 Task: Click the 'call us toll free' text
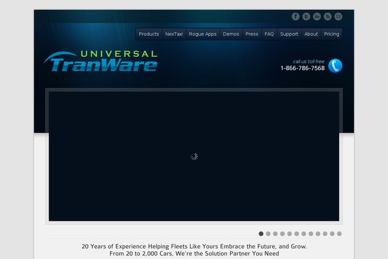click(x=308, y=62)
